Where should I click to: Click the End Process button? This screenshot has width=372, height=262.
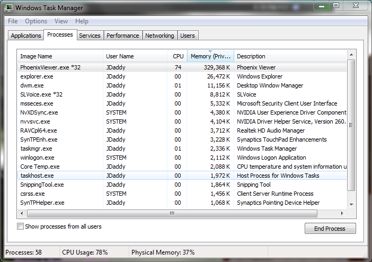click(x=330, y=229)
